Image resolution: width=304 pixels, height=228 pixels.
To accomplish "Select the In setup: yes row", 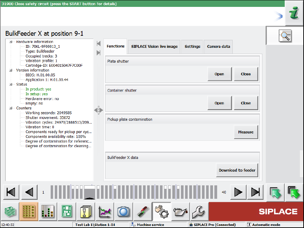I will pos(37,94).
